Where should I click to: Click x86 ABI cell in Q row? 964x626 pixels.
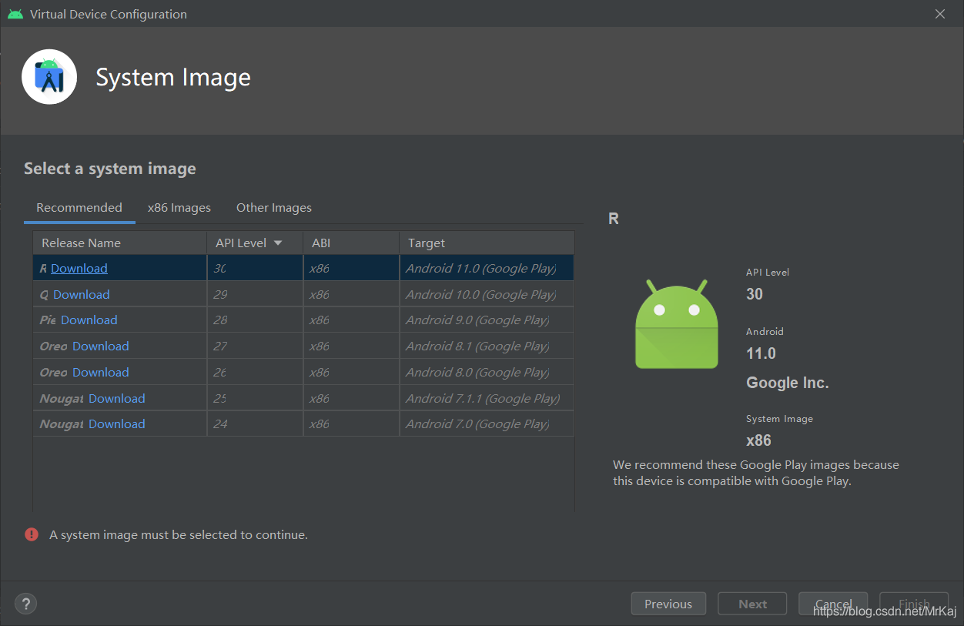[351, 295]
